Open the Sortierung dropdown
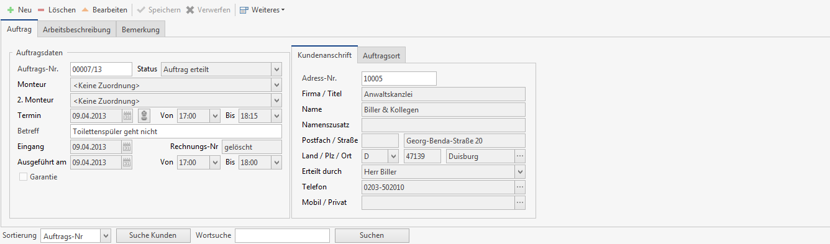 coord(105,235)
